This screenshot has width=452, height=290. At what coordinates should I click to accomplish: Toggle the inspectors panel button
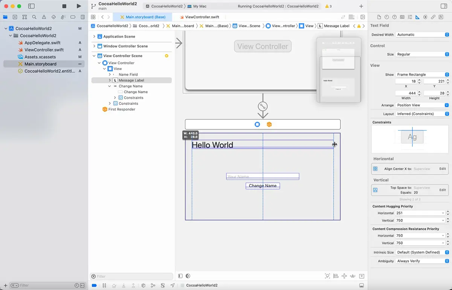point(443,6)
